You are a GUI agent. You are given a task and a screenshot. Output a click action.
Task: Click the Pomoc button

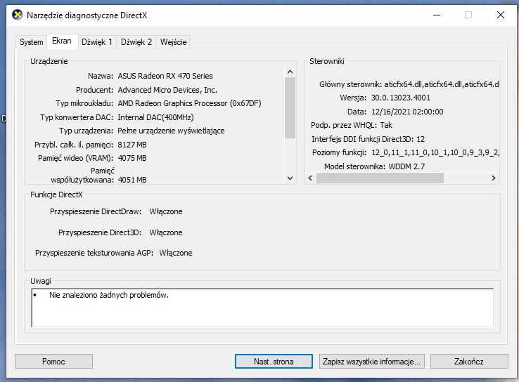53,362
